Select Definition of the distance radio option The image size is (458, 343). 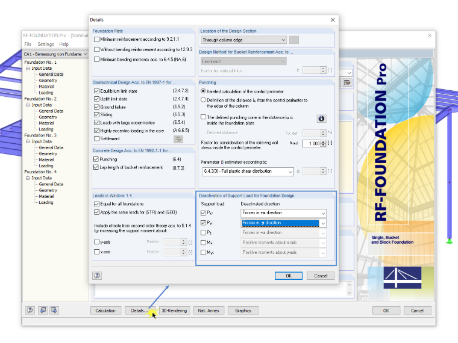pyautogui.click(x=203, y=100)
